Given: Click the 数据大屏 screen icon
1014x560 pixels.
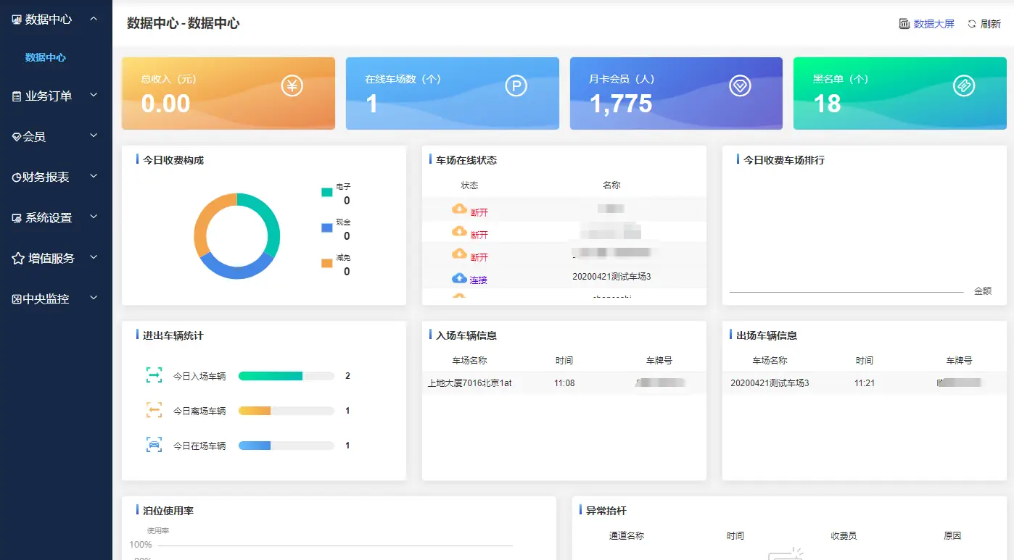Looking at the screenshot, I should (x=904, y=24).
